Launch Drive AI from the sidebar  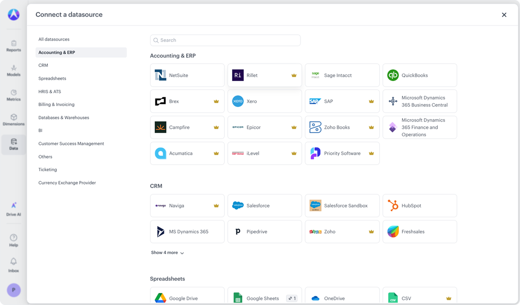point(14,209)
